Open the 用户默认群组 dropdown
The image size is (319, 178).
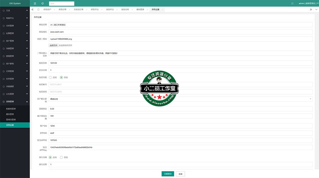[180, 99]
